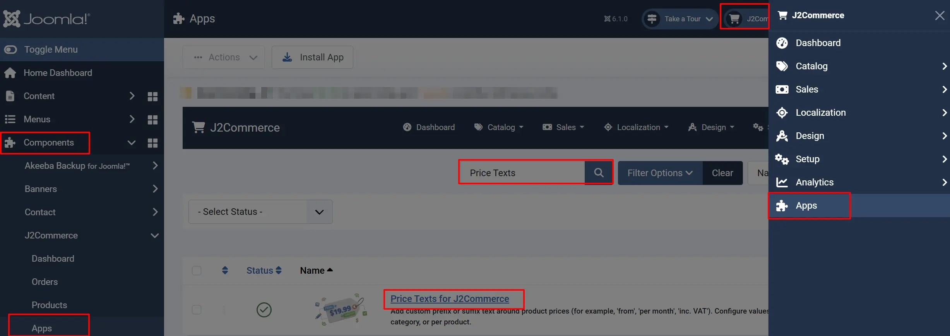
Task: Click the Home Dashboard house icon
Action: [x=10, y=73]
